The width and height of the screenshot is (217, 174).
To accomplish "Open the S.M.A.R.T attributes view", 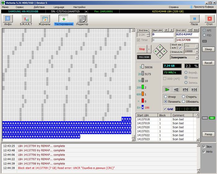I will point(26,20).
